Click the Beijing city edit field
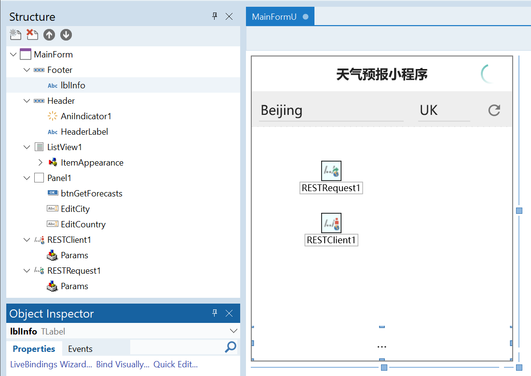 [x=331, y=111]
